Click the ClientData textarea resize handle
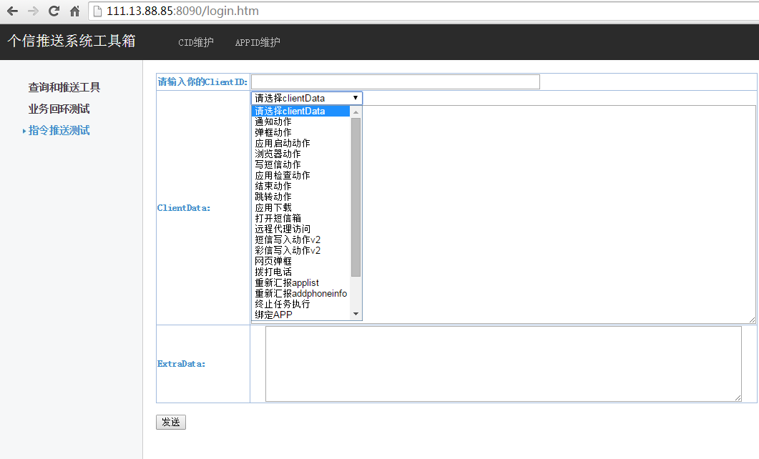This screenshot has height=459, width=759. point(752,320)
